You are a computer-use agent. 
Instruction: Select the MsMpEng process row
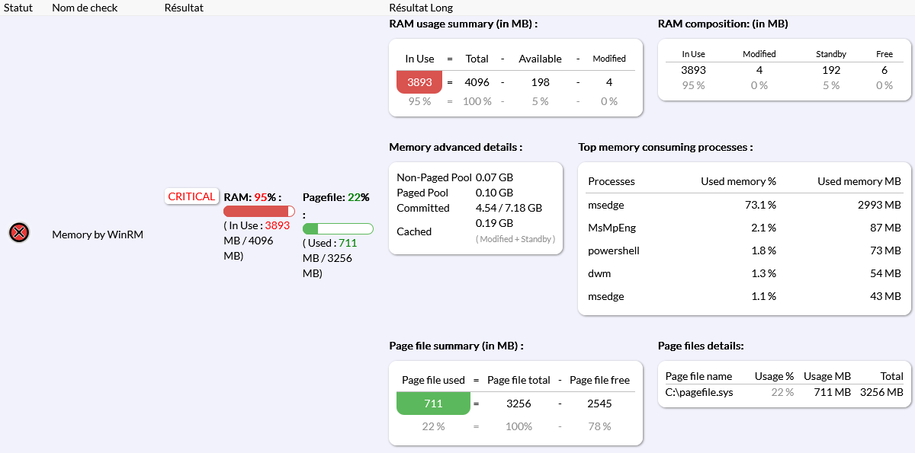[743, 228]
